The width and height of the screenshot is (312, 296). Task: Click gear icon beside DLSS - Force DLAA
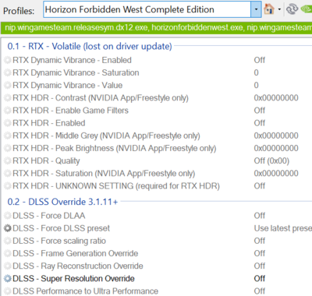point(8,216)
